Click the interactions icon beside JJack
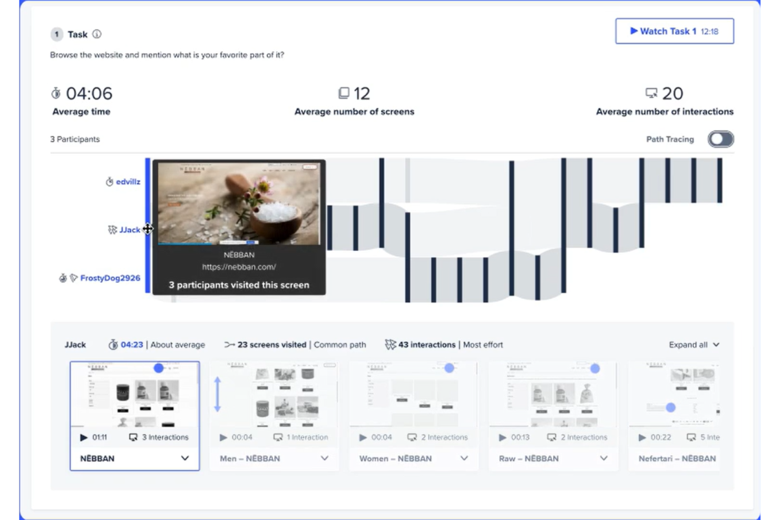The height and width of the screenshot is (520, 780). [x=112, y=230]
